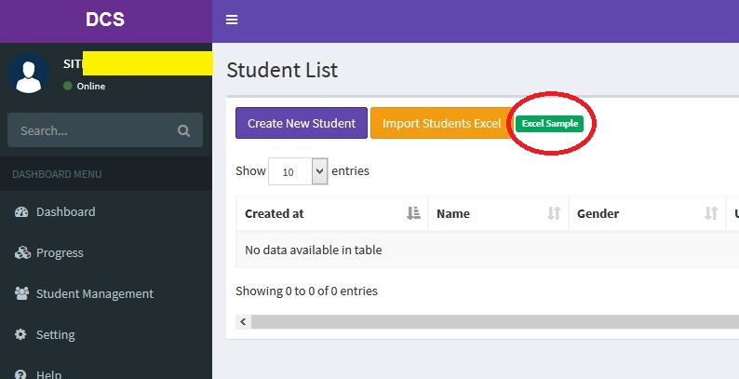The image size is (739, 379).
Task: Sort table by Name column
Action: pyautogui.click(x=497, y=214)
